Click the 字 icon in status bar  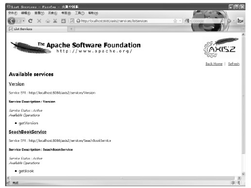click(233, 183)
